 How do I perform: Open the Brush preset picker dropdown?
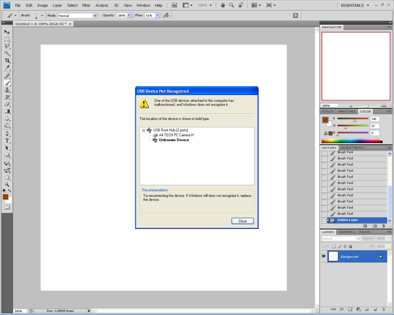pyautogui.click(x=42, y=15)
